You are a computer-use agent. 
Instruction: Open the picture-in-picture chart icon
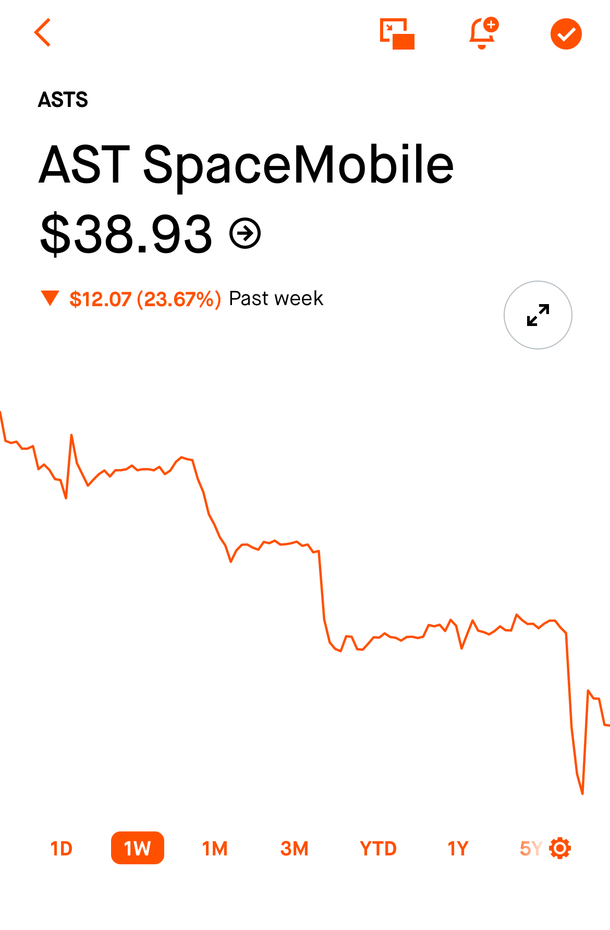tap(397, 34)
